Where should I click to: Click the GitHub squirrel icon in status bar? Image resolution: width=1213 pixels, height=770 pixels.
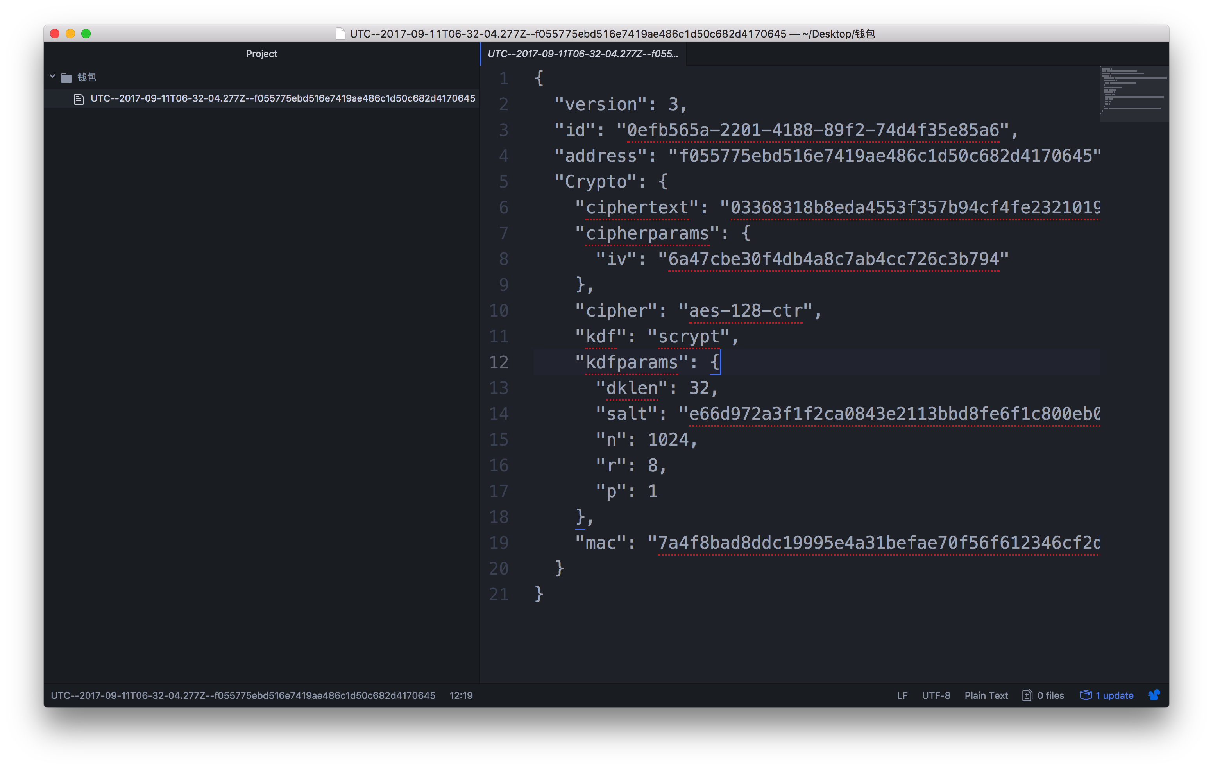pyautogui.click(x=1154, y=695)
